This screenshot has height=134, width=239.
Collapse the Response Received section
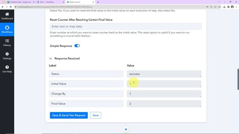[51, 59]
